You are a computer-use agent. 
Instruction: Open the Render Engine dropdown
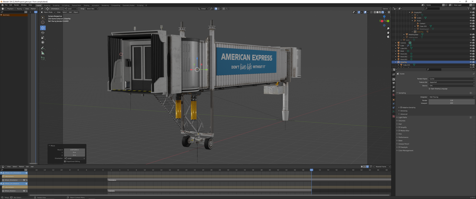pos(451,79)
